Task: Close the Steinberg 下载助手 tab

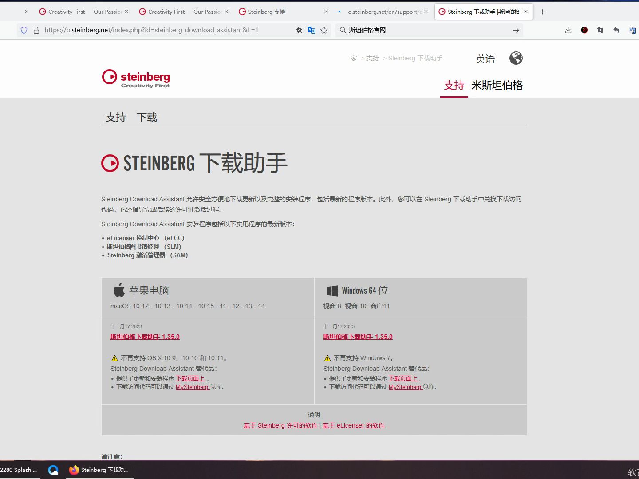Action: pos(526,12)
